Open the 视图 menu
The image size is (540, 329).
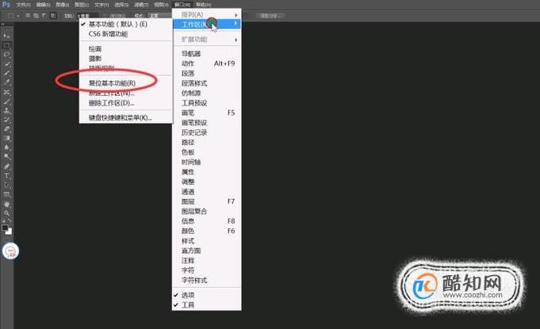[x=161, y=5]
